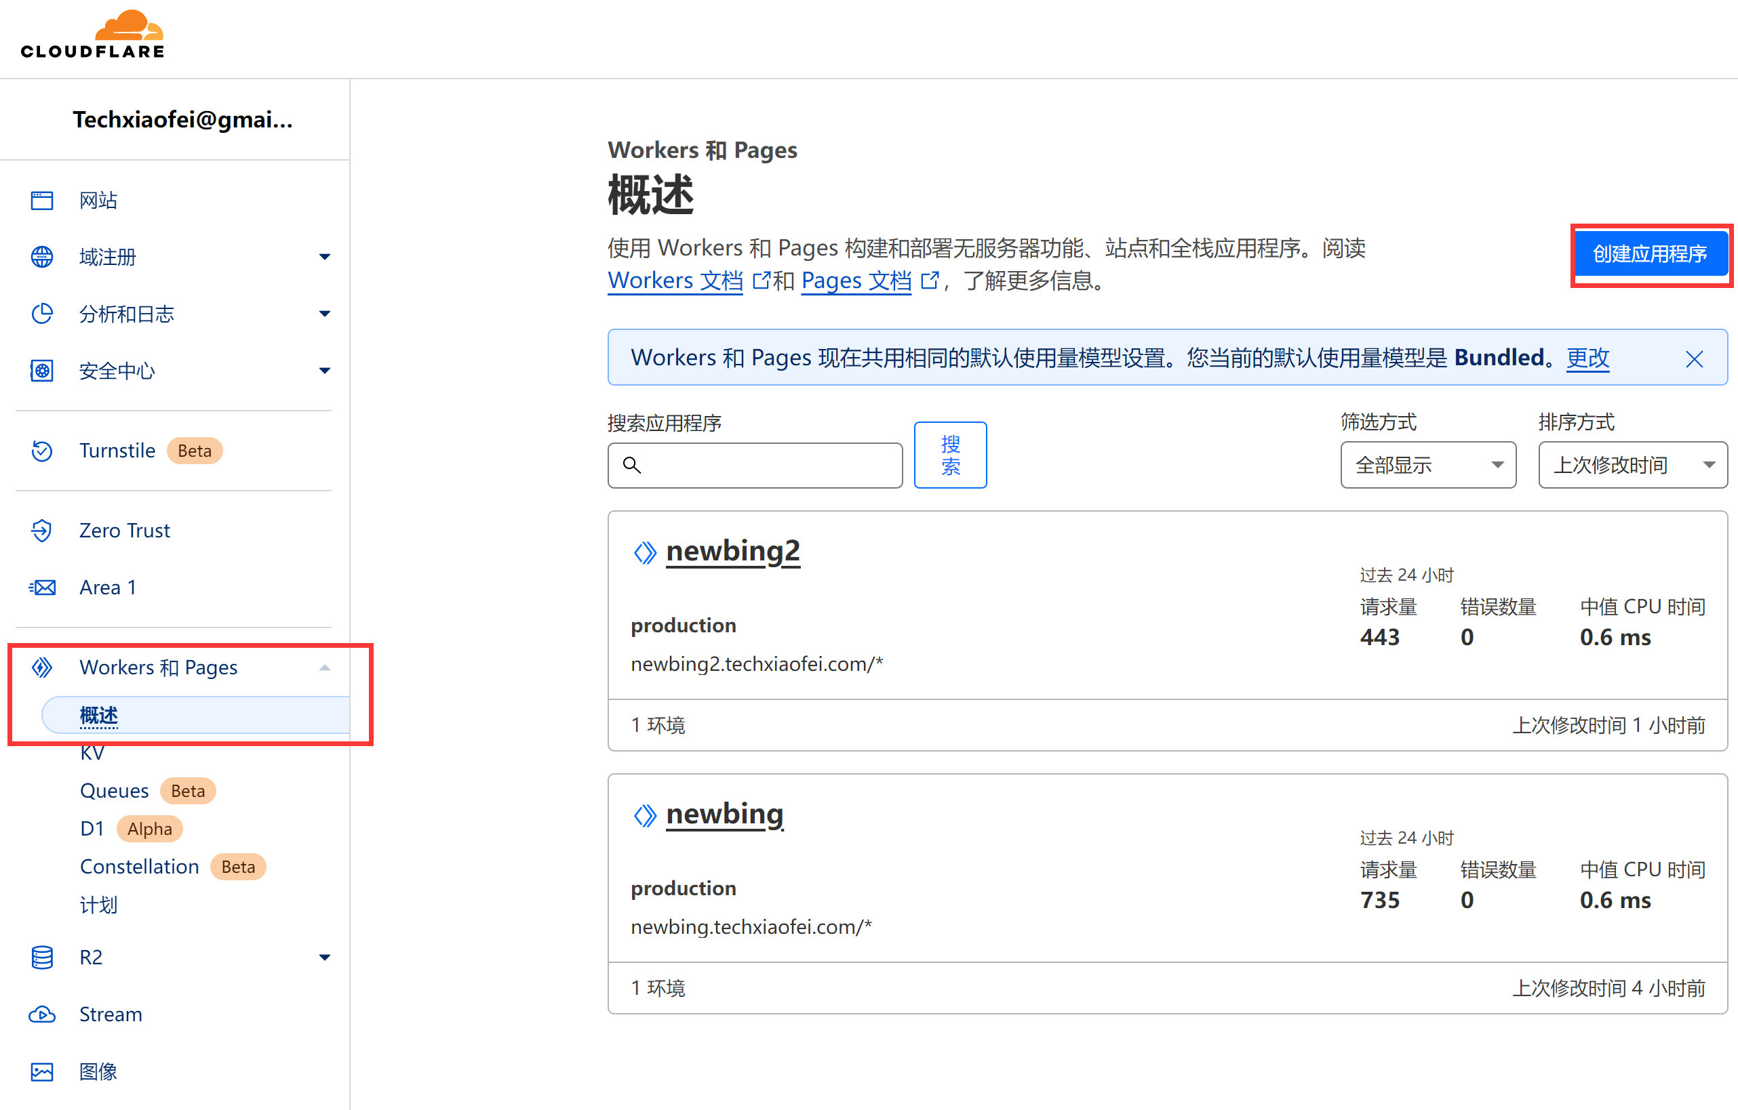Click the Cloudflare logo

pos(92,34)
